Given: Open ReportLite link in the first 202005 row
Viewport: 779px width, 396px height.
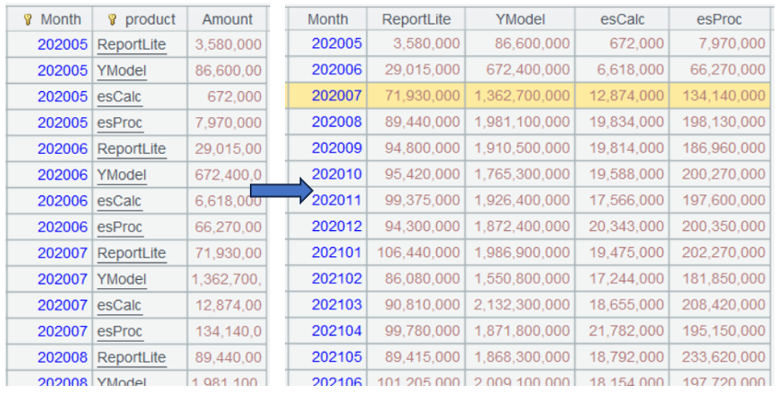Looking at the screenshot, I should [131, 44].
